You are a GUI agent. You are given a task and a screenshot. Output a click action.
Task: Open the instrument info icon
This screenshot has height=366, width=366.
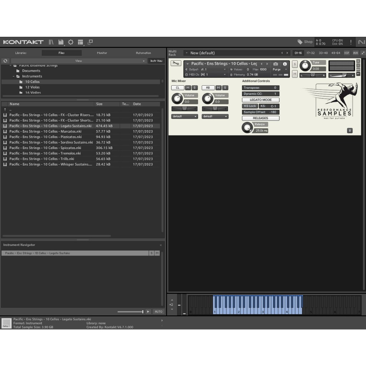click(x=285, y=64)
